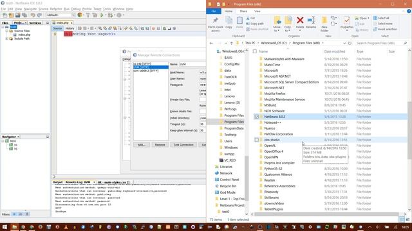Open View tab in Explorer ribbon

click(257, 12)
